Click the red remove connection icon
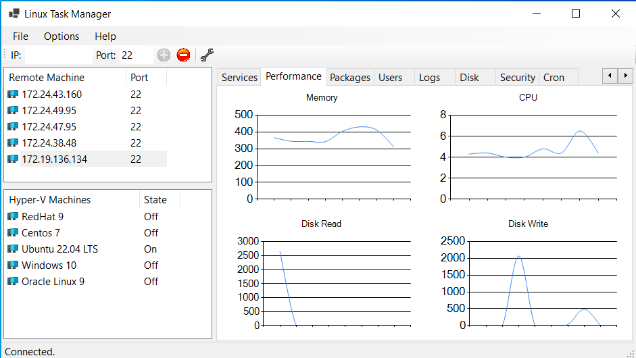Image resolution: width=636 pixels, height=358 pixels. [x=183, y=55]
